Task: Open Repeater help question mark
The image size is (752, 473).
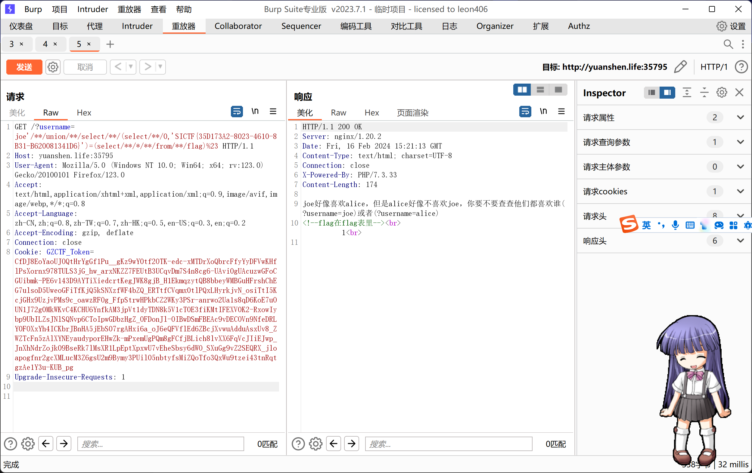Action: [741, 67]
